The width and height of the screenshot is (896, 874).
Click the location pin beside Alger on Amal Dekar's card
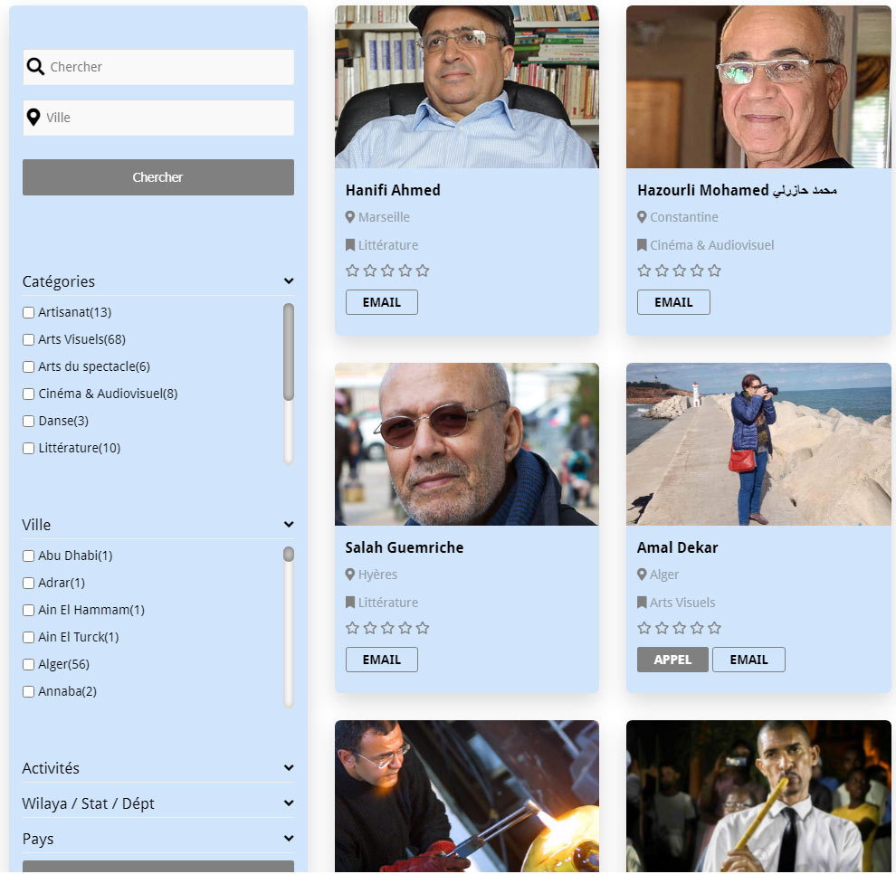pyautogui.click(x=642, y=575)
